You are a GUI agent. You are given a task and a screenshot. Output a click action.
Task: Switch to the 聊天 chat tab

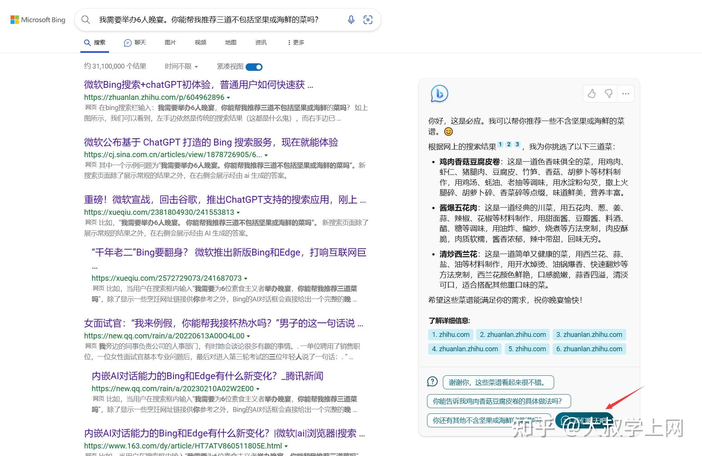click(x=135, y=43)
